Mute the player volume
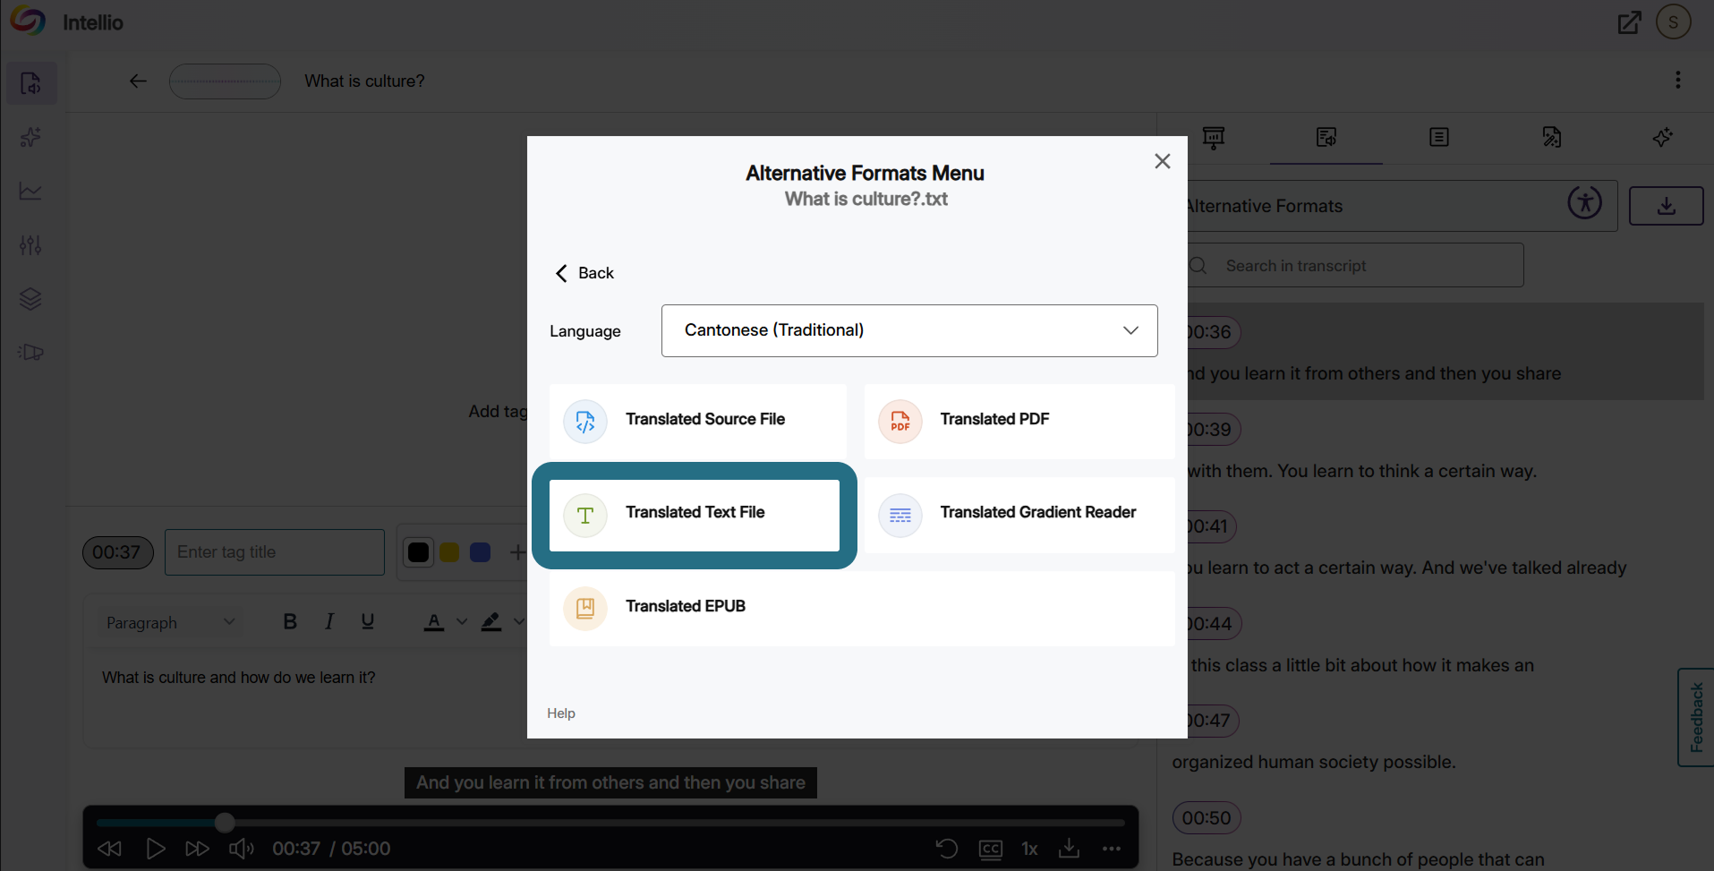The height and width of the screenshot is (871, 1714). coord(241,849)
